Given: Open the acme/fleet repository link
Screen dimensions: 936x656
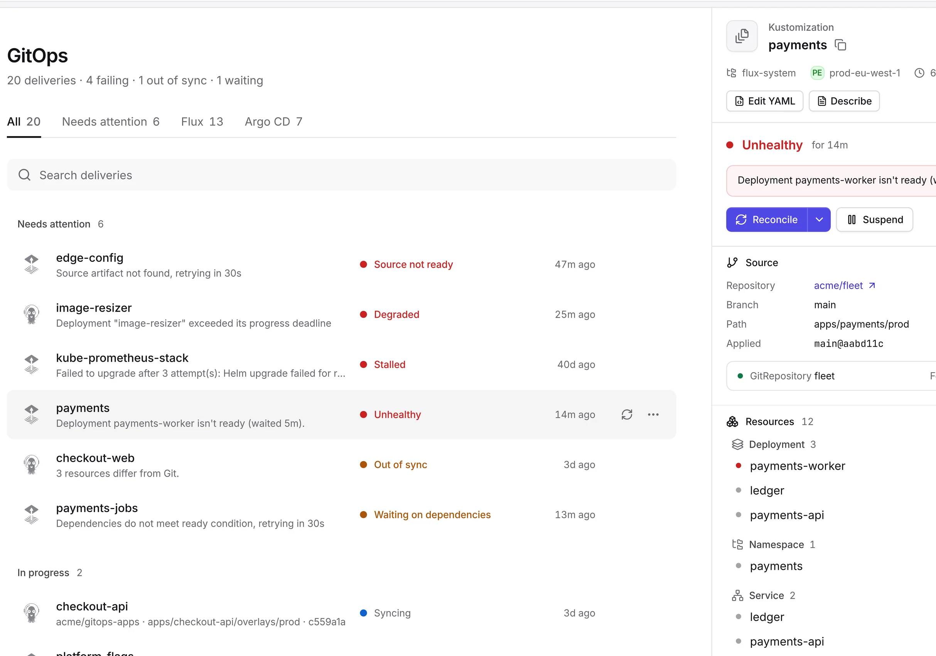Looking at the screenshot, I should [x=844, y=285].
